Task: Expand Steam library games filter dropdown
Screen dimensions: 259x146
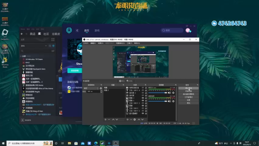Action: tap(46, 46)
